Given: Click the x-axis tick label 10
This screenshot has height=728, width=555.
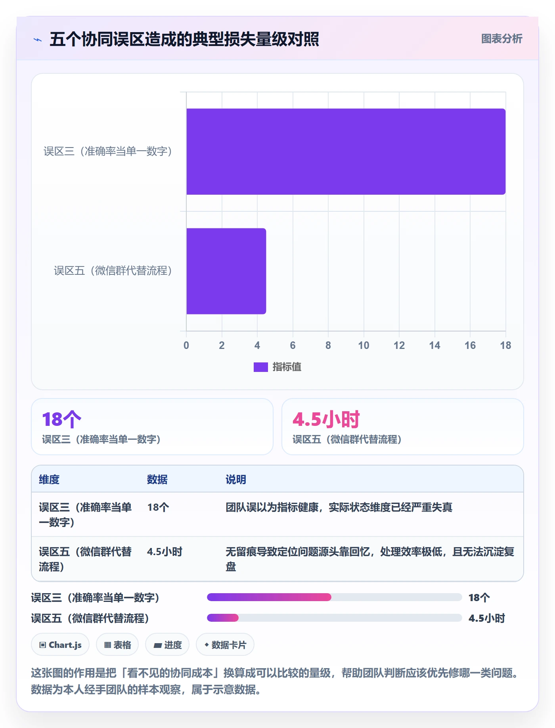Looking at the screenshot, I should click(x=364, y=345).
